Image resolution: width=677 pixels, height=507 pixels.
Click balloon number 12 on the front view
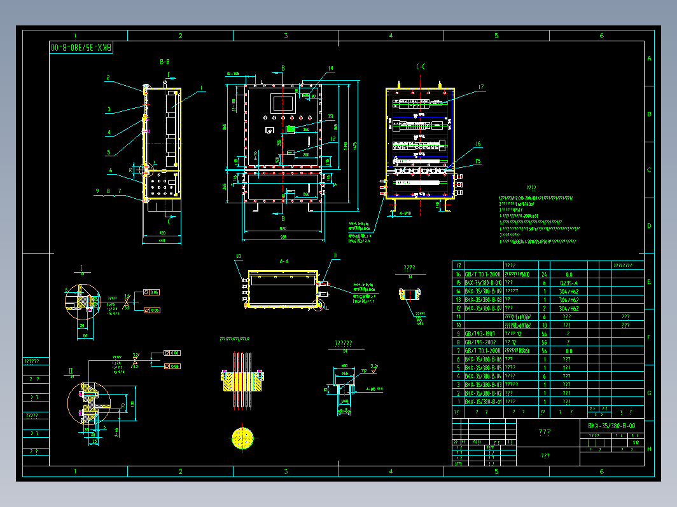(x=333, y=139)
